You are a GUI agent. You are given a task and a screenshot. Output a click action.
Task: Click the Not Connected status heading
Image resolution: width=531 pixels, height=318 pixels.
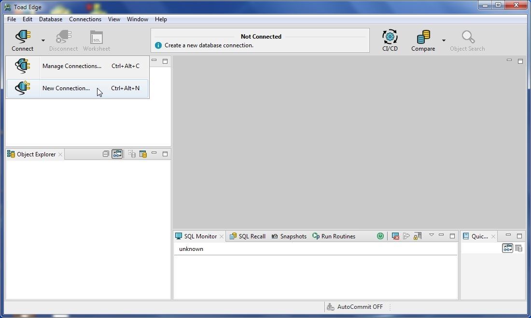(261, 37)
